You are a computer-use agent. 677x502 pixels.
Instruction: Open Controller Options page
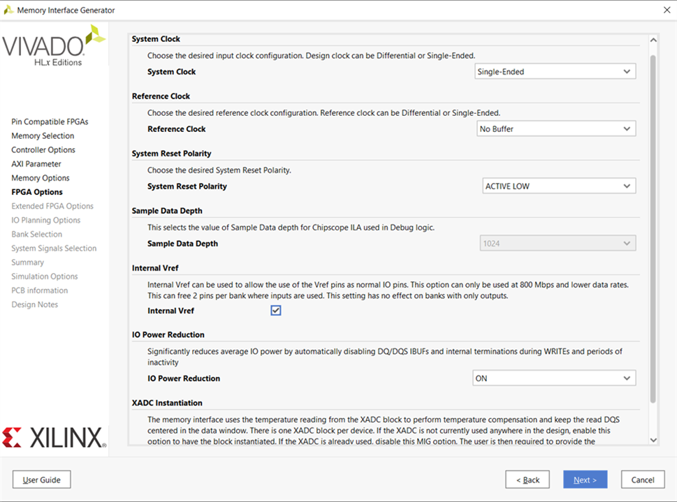point(43,150)
